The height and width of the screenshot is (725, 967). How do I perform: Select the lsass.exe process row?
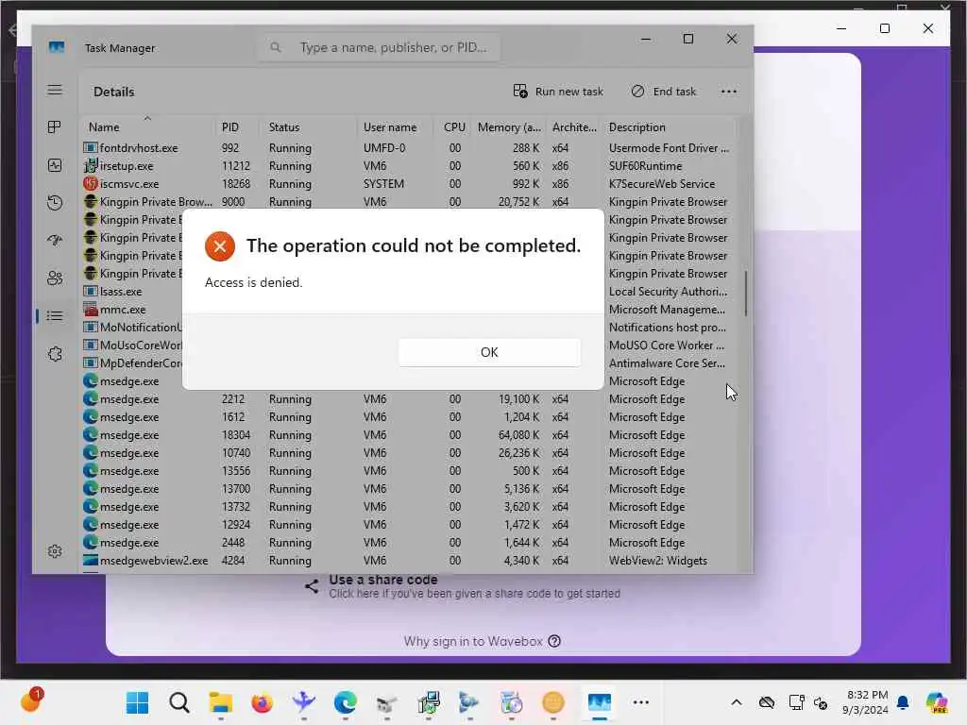(132, 292)
